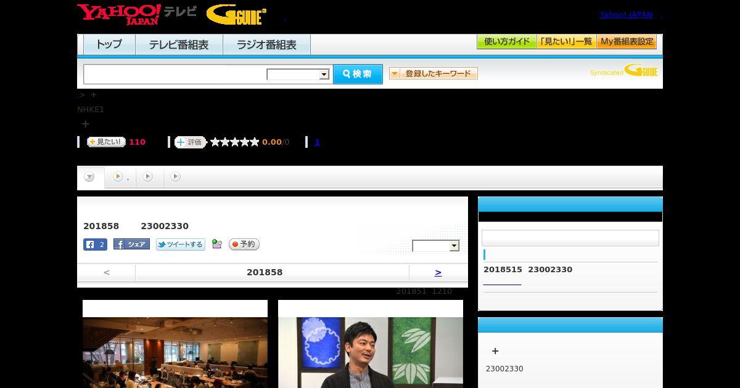This screenshot has width=740, height=388.
Task: Select the fourth tab with gray play icon
Action: click(176, 177)
